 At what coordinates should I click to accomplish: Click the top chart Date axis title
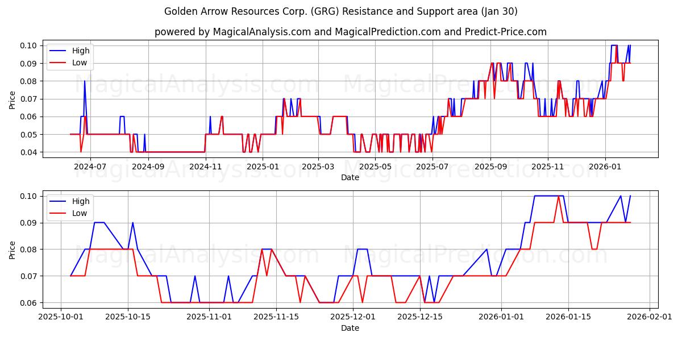tap(350, 177)
